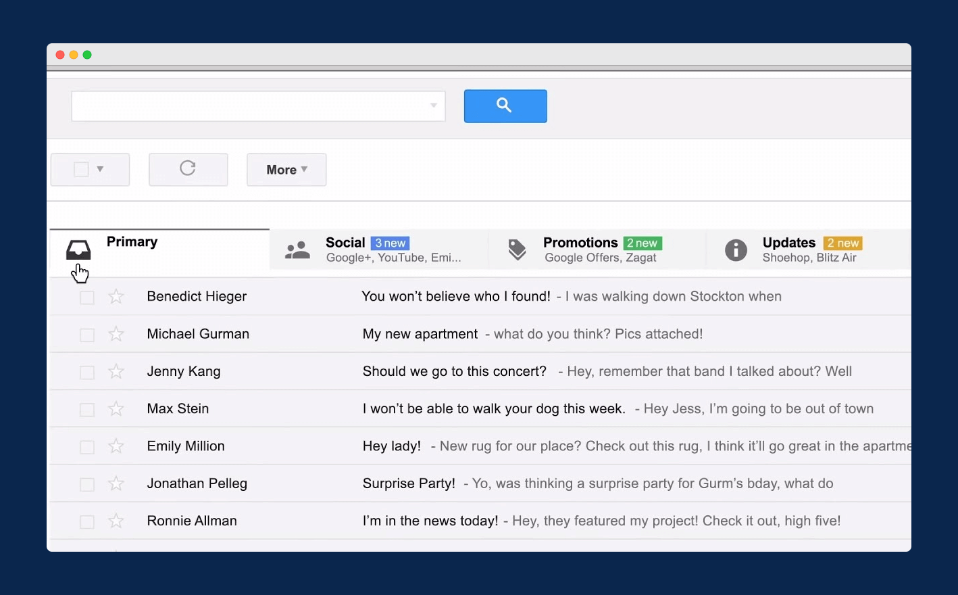Click the Primary inbox tray icon
The height and width of the screenshot is (595, 958).
pos(78,249)
